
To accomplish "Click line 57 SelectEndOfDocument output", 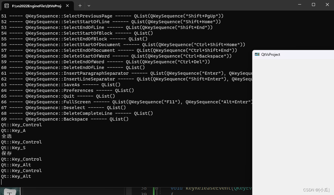I will (x=119, y=50).
